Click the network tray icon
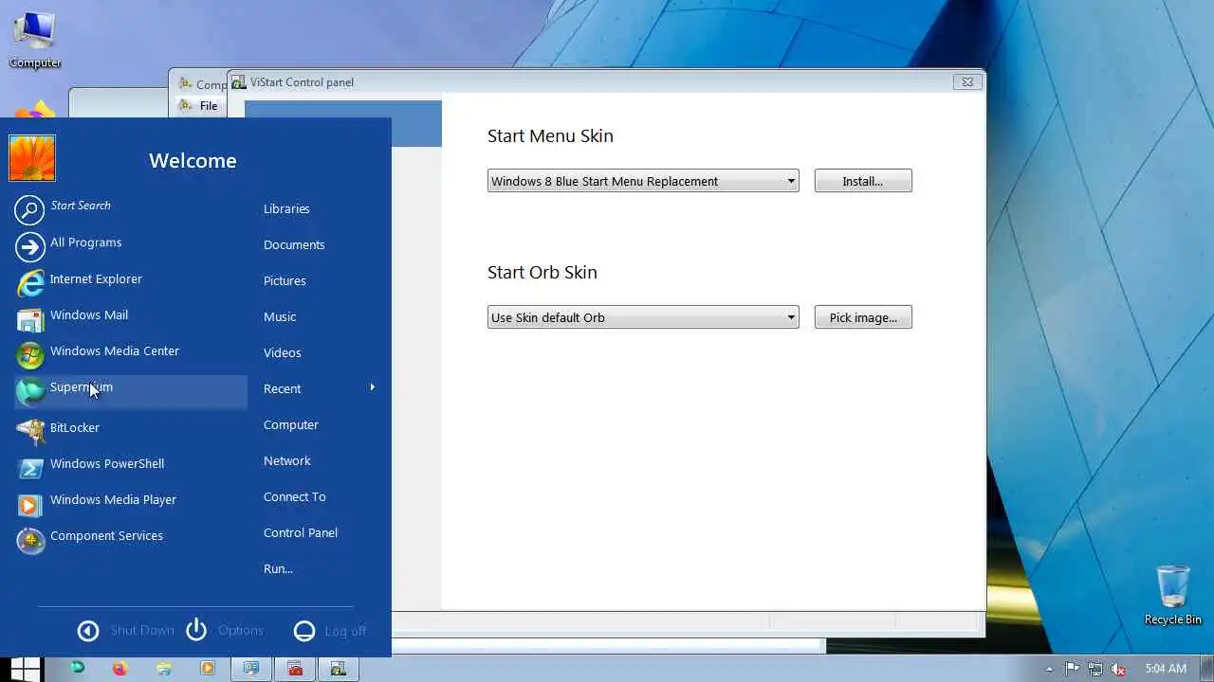 tap(1095, 669)
